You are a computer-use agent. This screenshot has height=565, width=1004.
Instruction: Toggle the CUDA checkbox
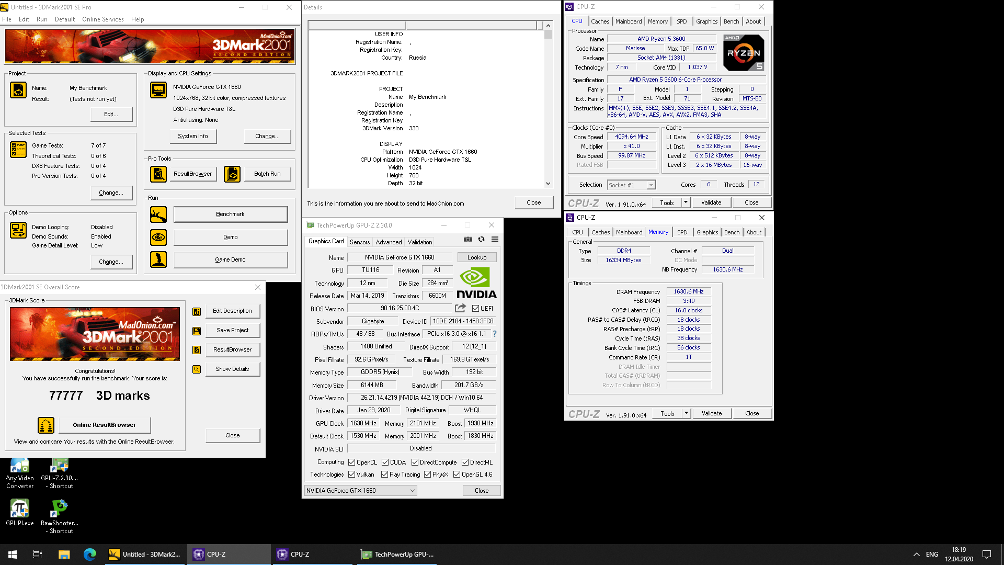point(385,462)
